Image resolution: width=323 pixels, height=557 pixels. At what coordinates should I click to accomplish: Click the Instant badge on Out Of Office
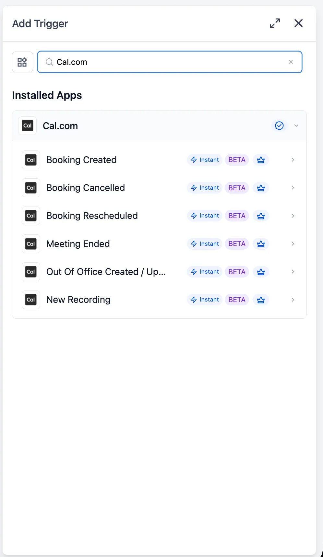[205, 272]
